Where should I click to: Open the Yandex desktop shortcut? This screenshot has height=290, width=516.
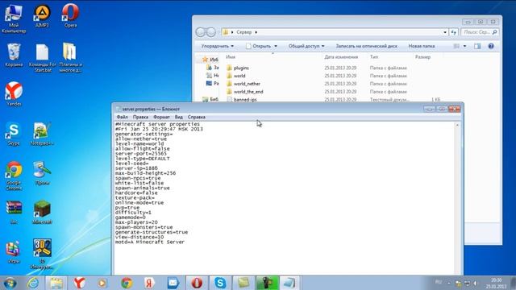tap(14, 94)
